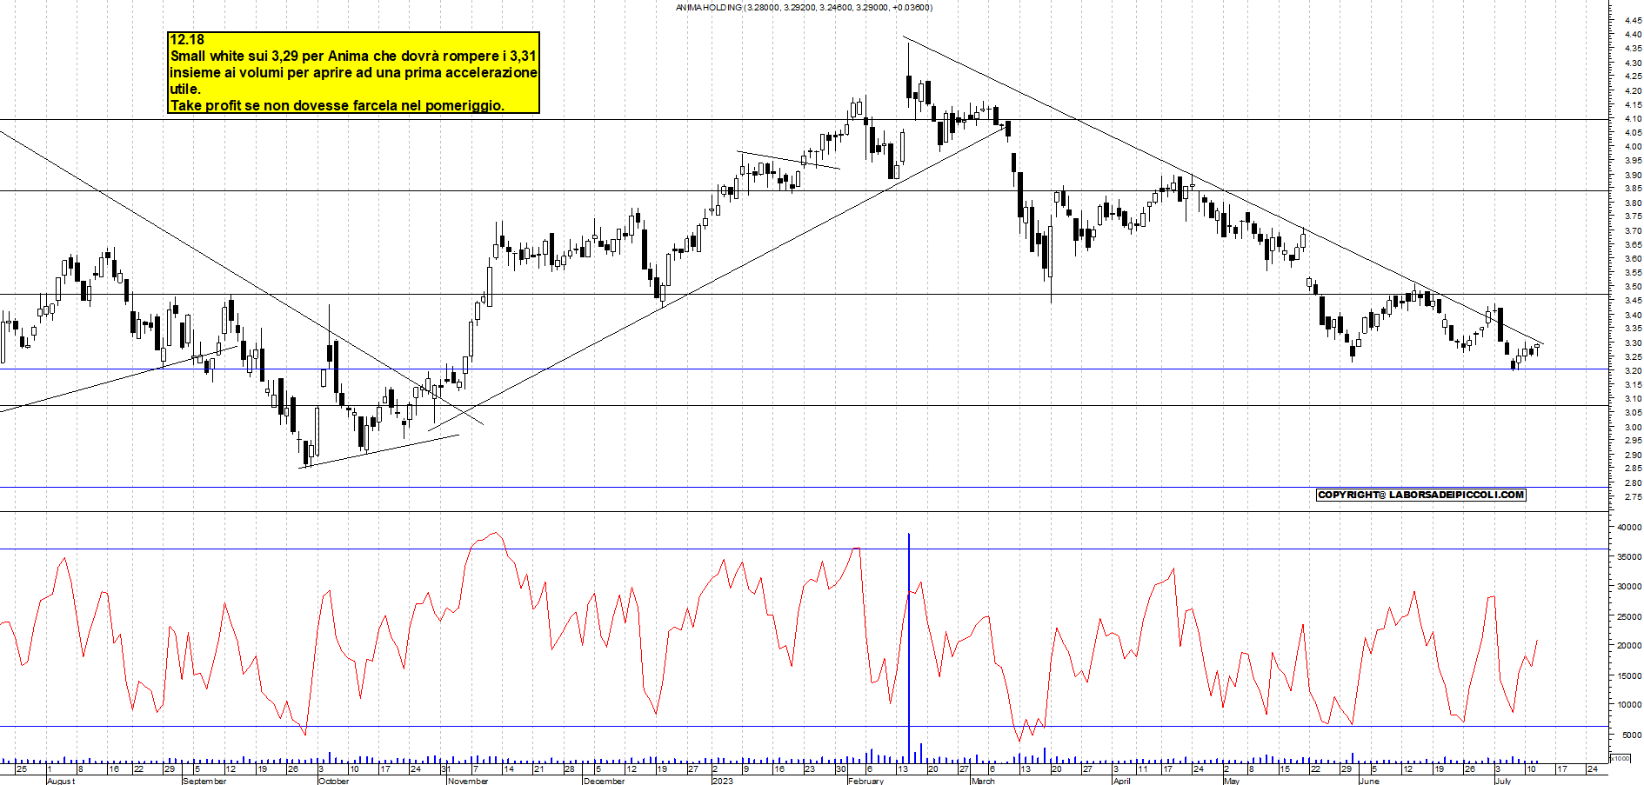Click the October month label
This screenshot has height=785, width=1644.
(x=333, y=781)
